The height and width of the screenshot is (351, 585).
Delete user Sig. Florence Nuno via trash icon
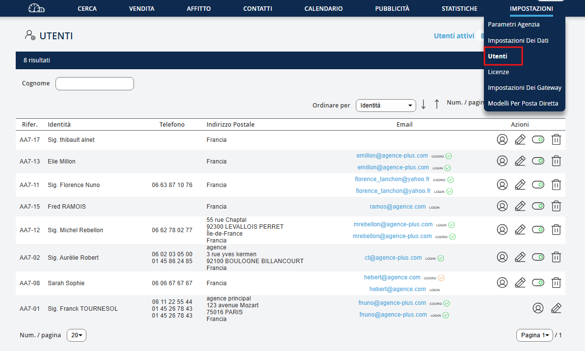[556, 185]
